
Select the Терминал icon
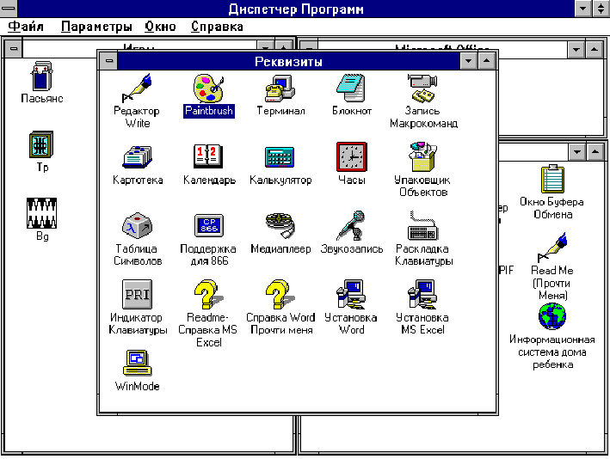pos(280,89)
